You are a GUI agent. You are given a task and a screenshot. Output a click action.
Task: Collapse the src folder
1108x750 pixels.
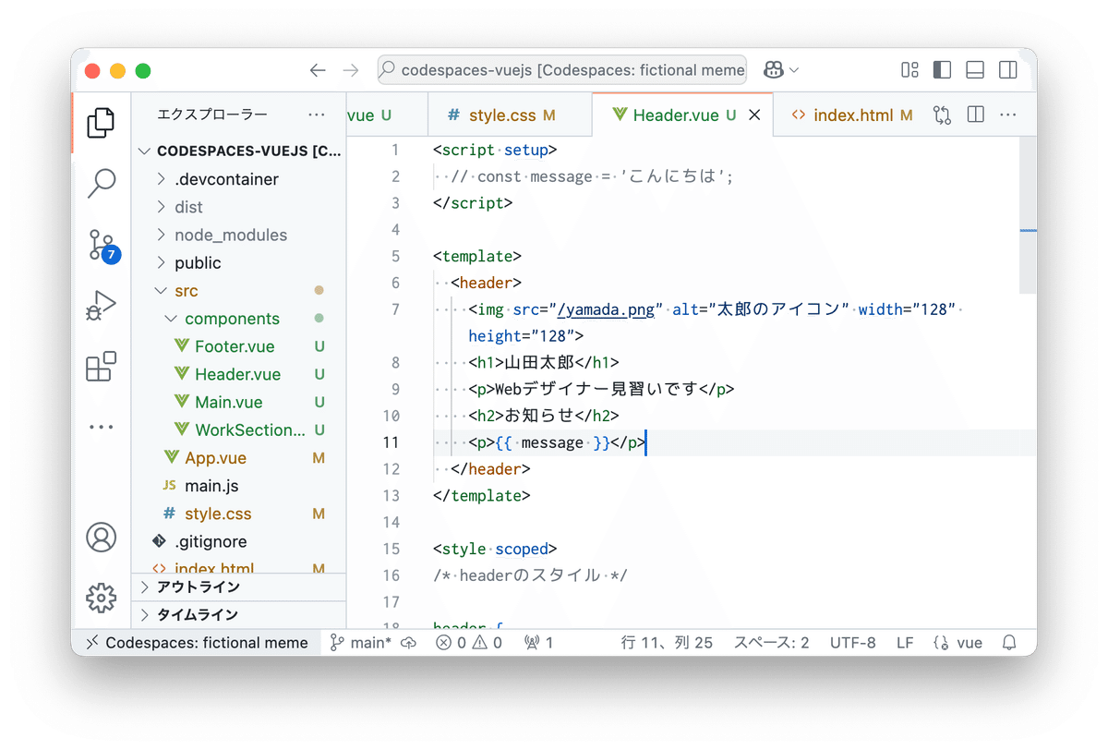(240, 291)
